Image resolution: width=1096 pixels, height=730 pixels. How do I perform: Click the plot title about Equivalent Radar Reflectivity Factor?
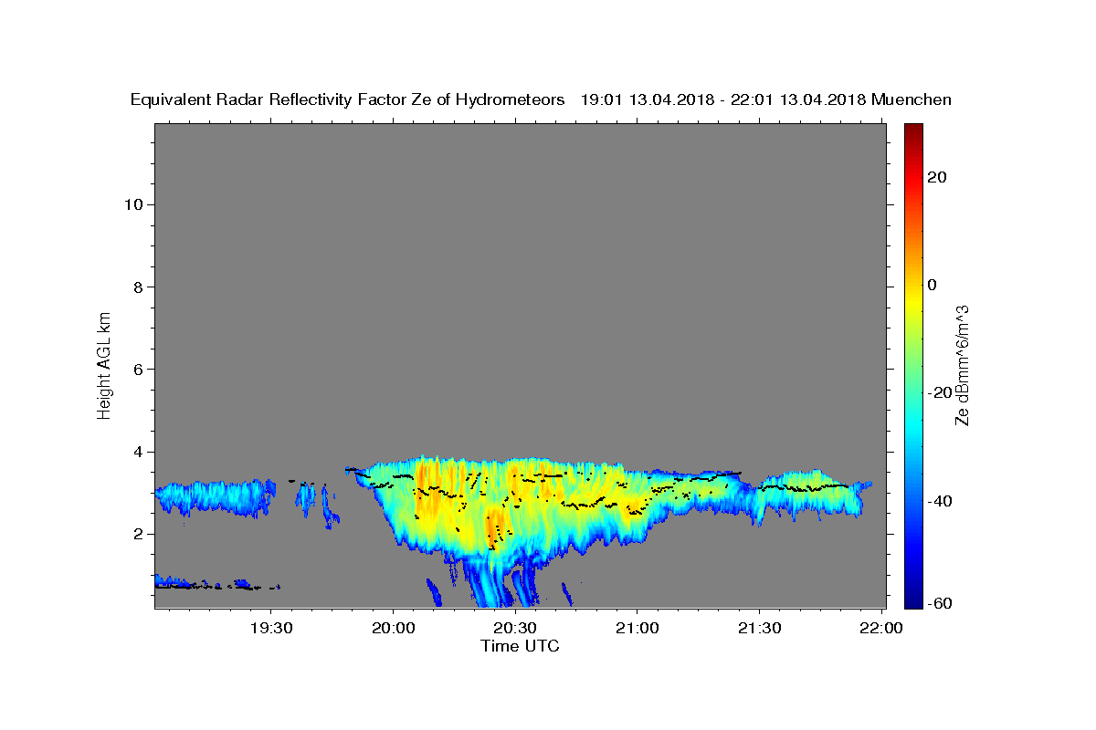541,99
